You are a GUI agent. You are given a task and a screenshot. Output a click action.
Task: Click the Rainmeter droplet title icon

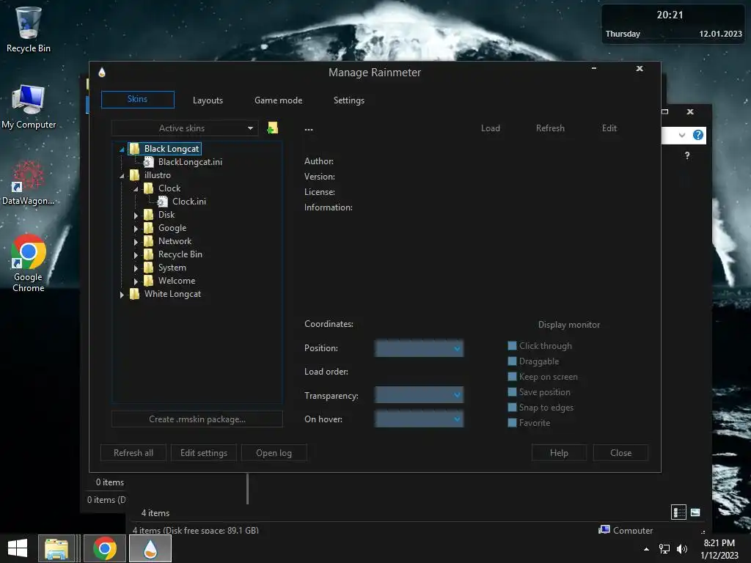pyautogui.click(x=101, y=73)
